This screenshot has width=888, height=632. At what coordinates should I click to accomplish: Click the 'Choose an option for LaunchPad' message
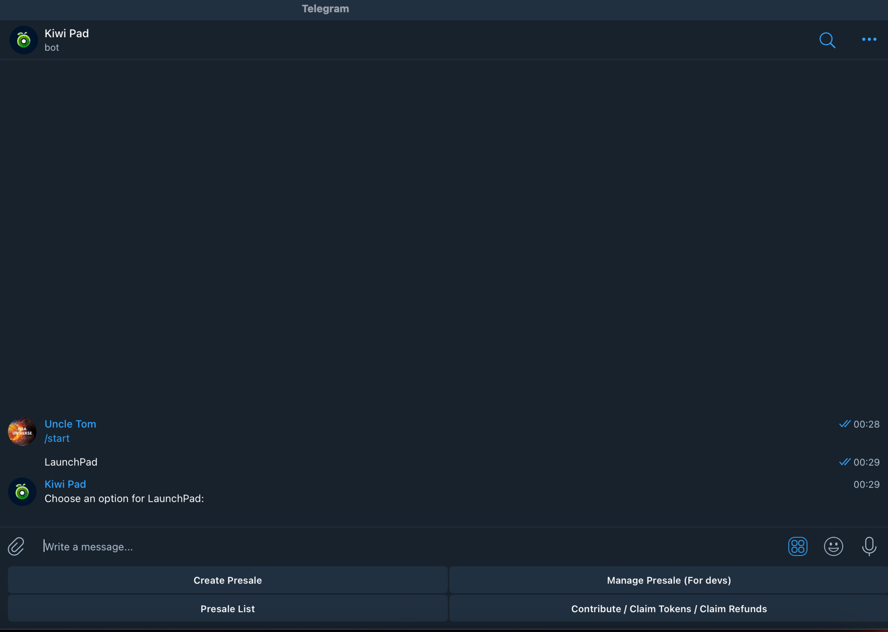[124, 499]
